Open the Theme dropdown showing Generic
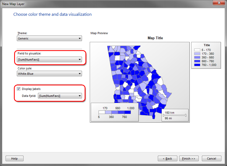Image resolution: width=227 pixels, height=166 pixels. (x=49, y=38)
